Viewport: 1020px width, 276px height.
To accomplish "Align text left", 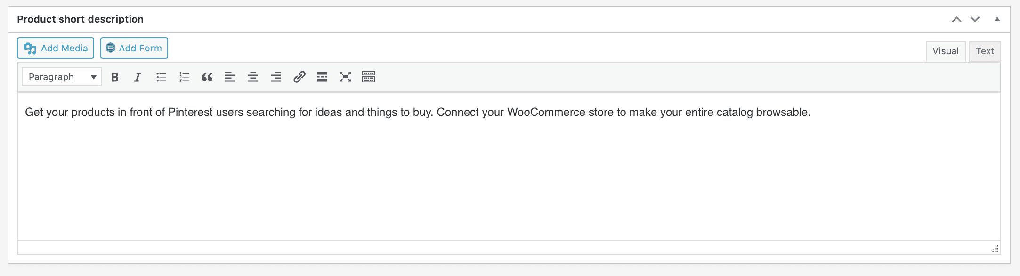I will click(230, 77).
